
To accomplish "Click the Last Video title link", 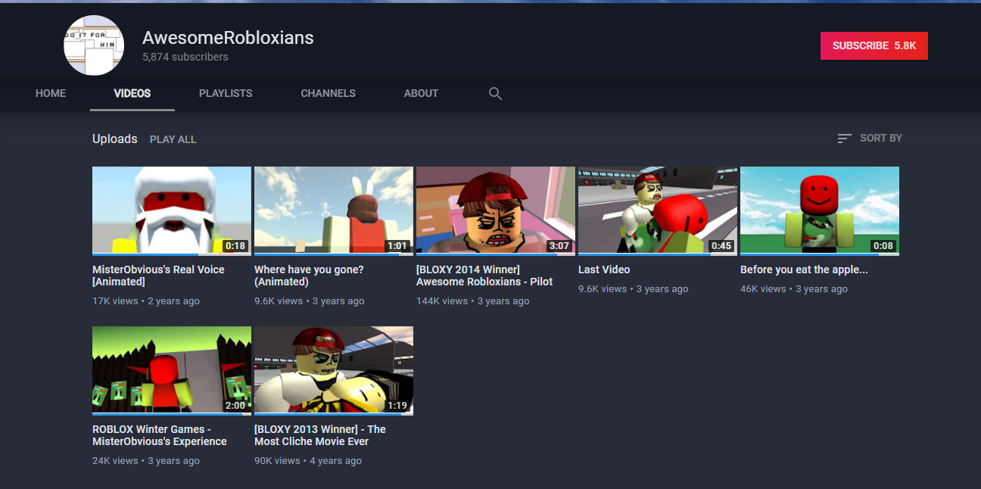I will (x=604, y=269).
